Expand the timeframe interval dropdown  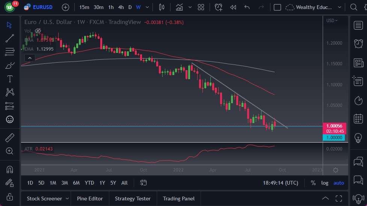tap(147, 7)
